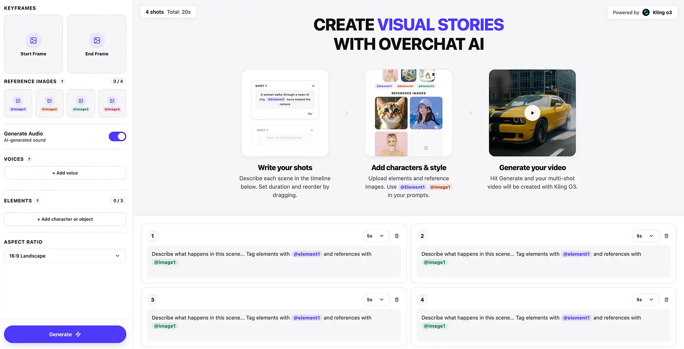Open shot 1 duration 5s dropdown
The width and height of the screenshot is (684, 349).
point(376,236)
